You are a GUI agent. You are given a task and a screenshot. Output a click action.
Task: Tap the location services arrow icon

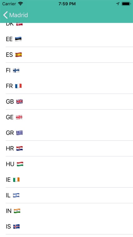(118, 4)
